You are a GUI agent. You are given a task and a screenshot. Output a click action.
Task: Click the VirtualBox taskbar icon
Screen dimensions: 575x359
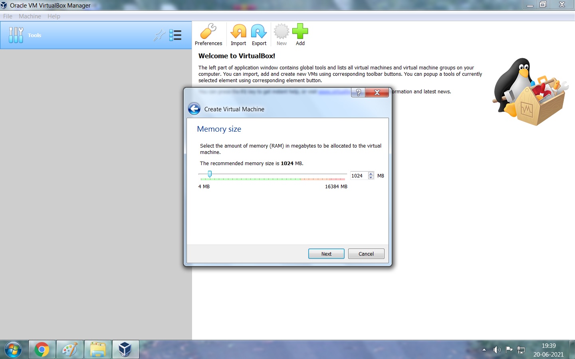125,350
